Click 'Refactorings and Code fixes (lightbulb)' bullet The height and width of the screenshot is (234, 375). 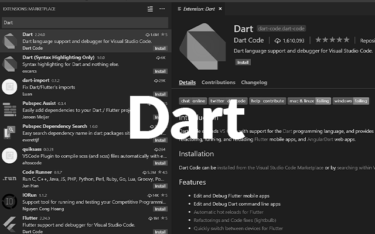tap(235, 220)
